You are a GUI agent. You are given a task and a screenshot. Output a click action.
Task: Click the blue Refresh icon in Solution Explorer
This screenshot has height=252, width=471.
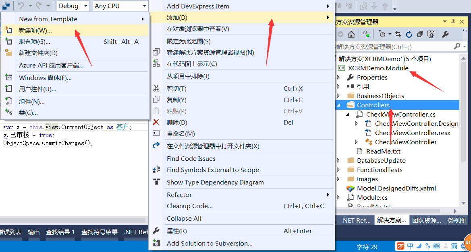point(409,34)
